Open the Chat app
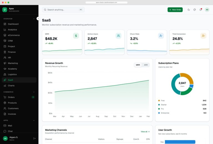Image resolution: width=213 pixels, height=144 pixels. click(19, 131)
